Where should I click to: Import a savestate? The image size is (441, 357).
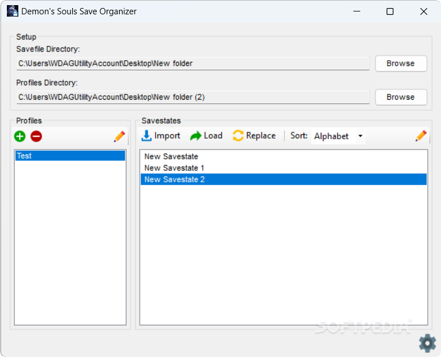coord(161,136)
